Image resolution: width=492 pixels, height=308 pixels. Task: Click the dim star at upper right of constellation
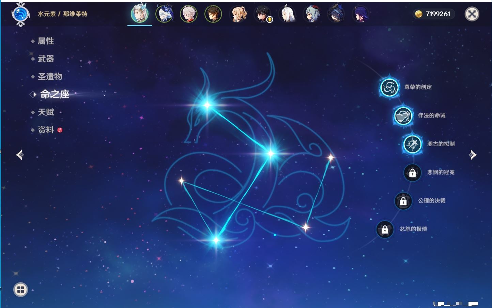(330, 157)
